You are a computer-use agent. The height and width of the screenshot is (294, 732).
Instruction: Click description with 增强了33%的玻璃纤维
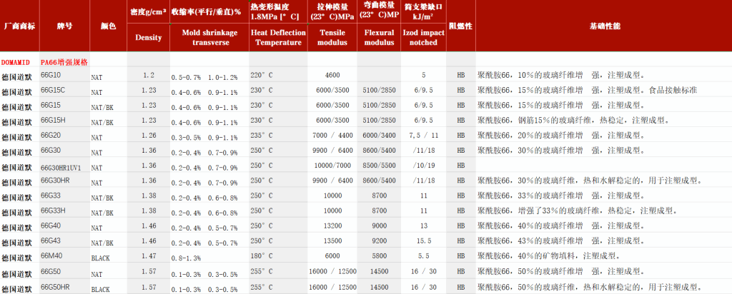pos(577,211)
